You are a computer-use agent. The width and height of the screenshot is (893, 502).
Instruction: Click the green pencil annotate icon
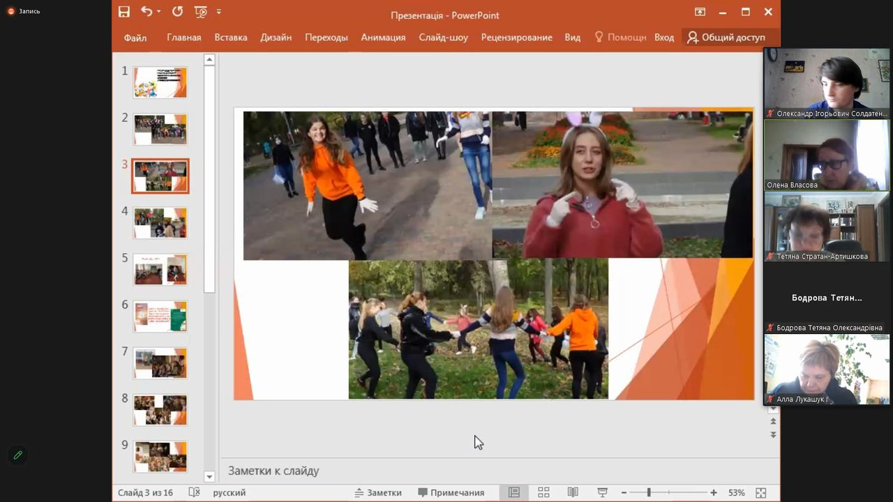pos(18,455)
